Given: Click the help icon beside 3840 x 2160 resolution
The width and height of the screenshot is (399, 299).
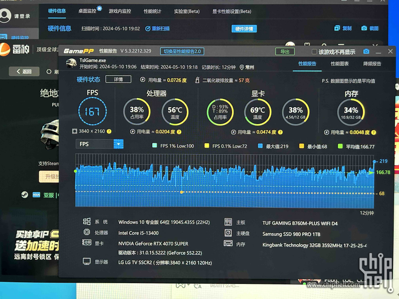Looking at the screenshot, I should coord(109,131).
